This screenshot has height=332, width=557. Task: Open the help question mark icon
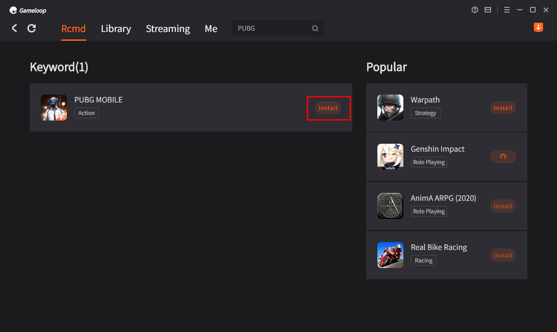(x=475, y=10)
